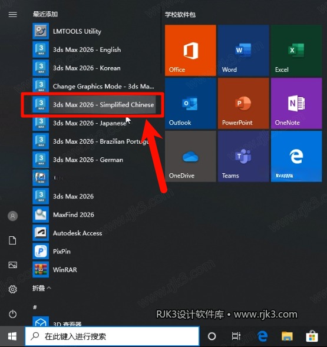Viewport: 327px width, 347px height.
Task: Click the # alphabet group header
Action: click(x=35, y=307)
